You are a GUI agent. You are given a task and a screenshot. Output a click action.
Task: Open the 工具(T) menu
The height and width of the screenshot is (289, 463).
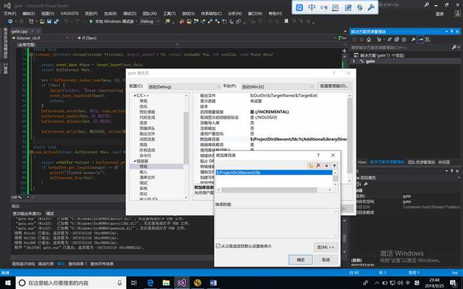169,13
